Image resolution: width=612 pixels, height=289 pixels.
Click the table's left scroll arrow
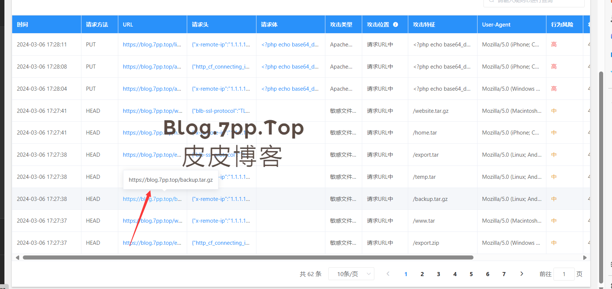(17, 258)
